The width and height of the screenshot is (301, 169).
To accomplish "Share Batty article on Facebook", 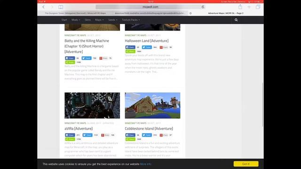I will [70, 58].
